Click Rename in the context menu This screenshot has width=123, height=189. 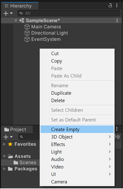point(77,86)
